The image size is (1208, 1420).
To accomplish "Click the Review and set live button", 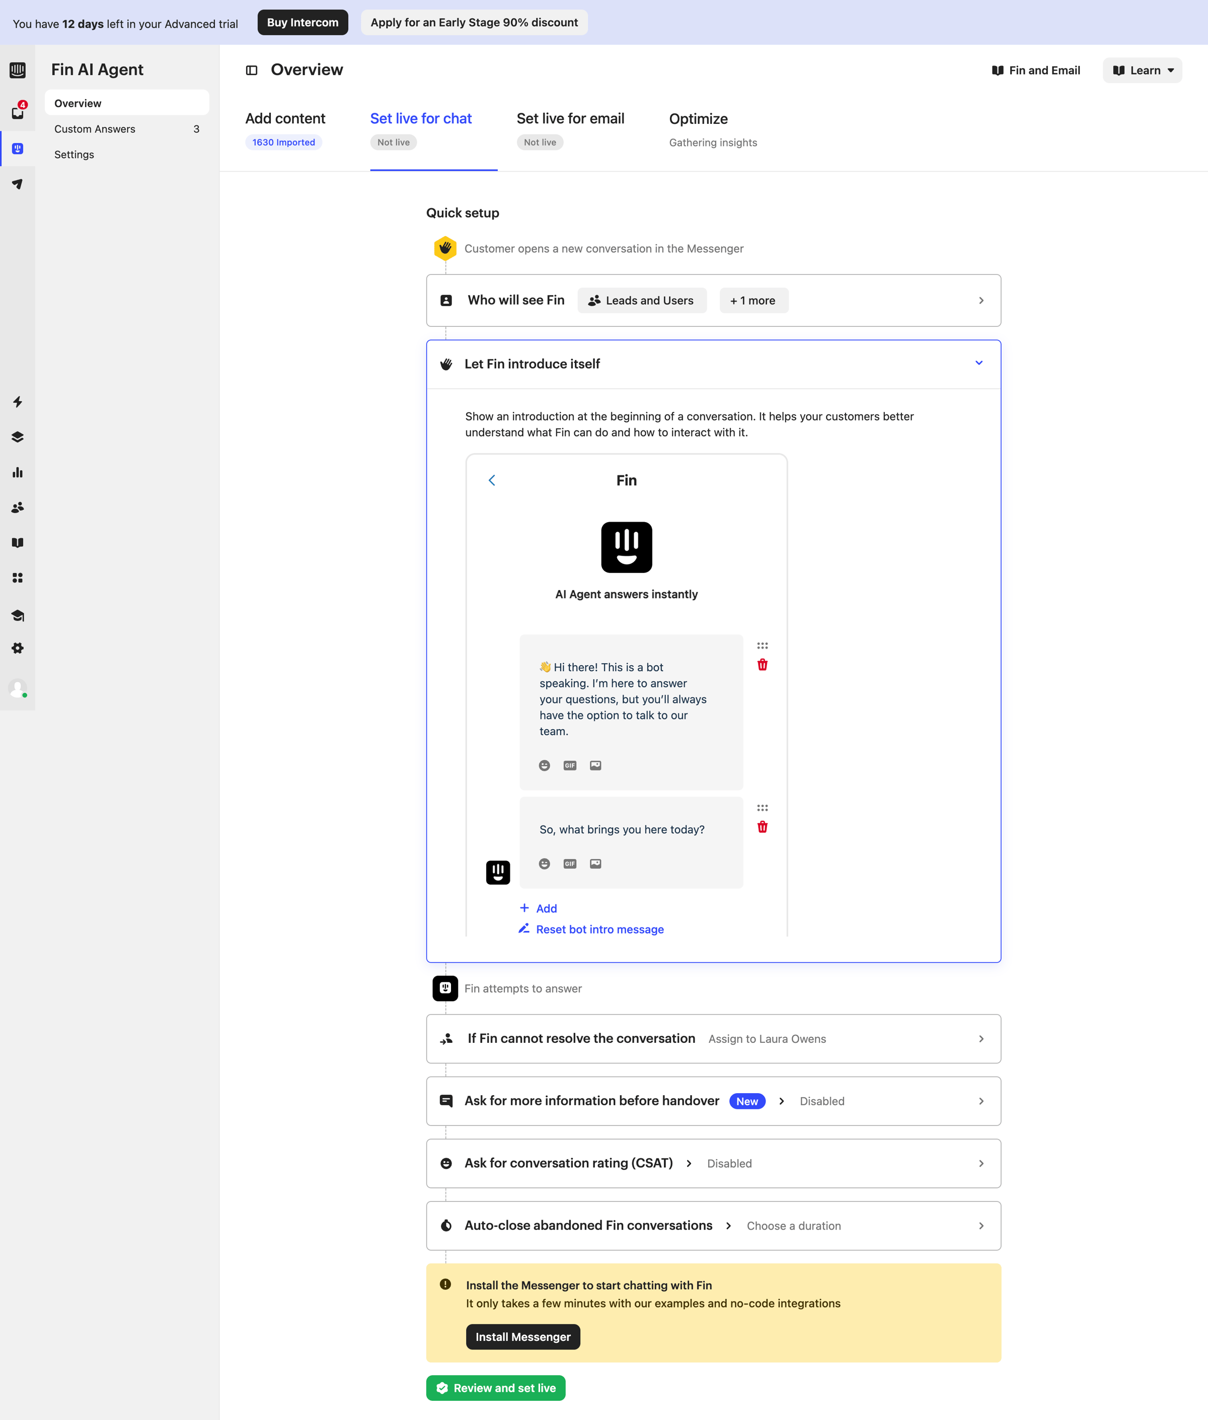I will (496, 1388).
